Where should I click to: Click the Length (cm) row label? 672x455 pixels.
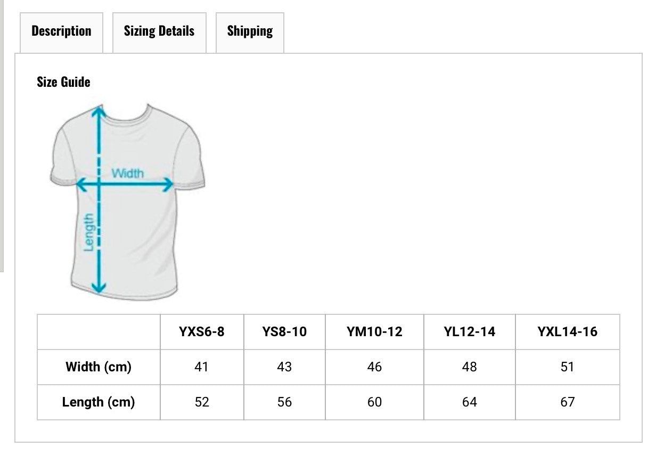point(99,402)
